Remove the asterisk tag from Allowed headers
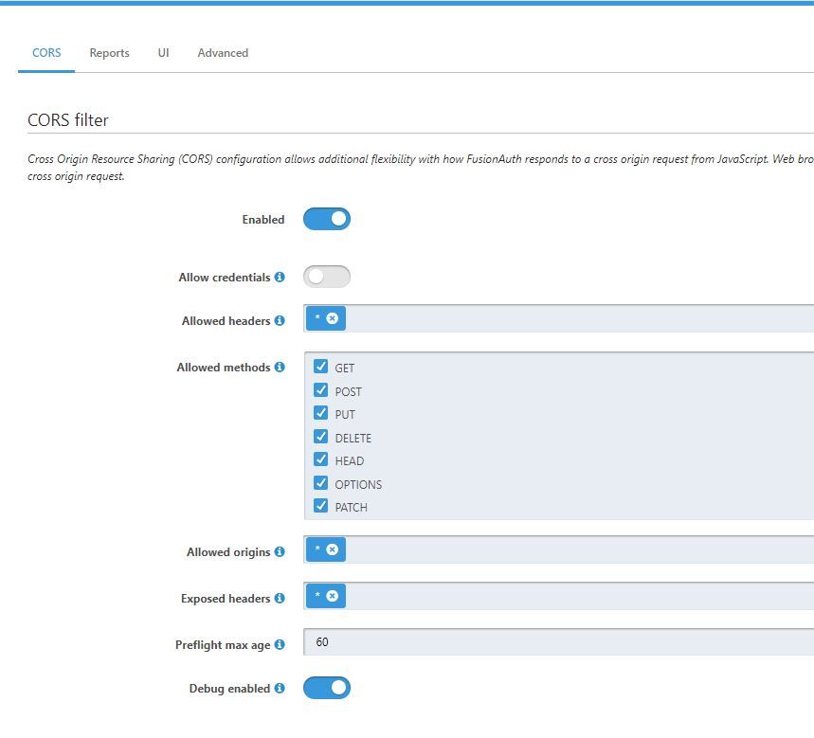The image size is (814, 738). click(333, 318)
